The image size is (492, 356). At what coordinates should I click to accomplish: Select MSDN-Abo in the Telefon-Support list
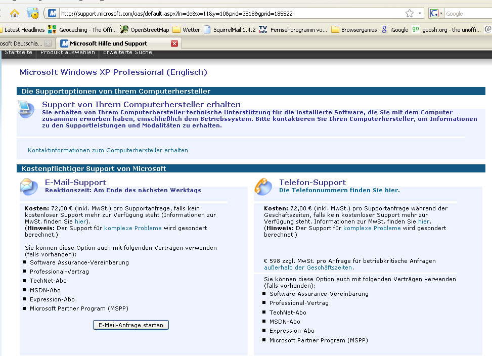285,322
